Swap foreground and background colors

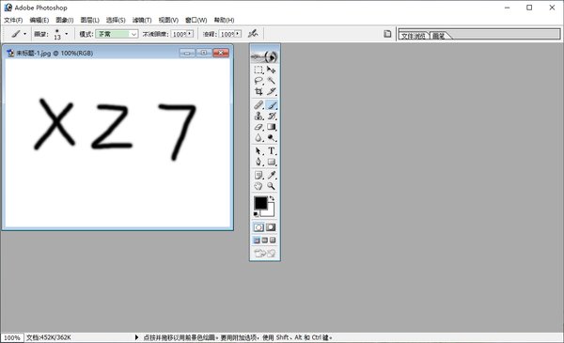(x=272, y=198)
